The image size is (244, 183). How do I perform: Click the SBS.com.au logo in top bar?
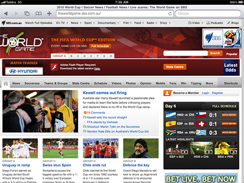(x=12, y=23)
